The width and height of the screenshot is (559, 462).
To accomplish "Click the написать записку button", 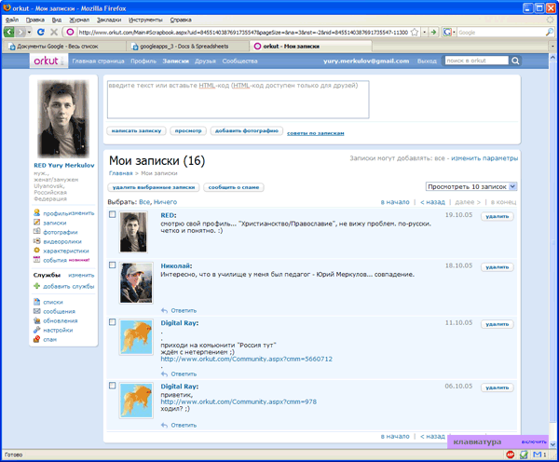I will (136, 130).
